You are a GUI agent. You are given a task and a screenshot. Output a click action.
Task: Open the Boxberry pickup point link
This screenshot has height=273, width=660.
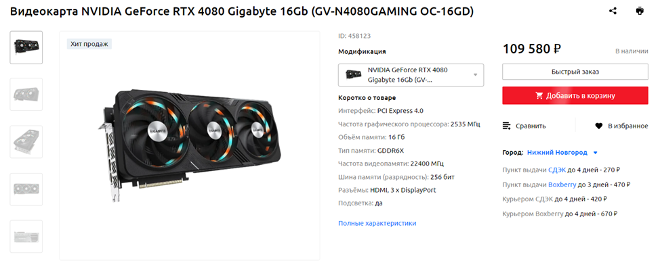(562, 184)
